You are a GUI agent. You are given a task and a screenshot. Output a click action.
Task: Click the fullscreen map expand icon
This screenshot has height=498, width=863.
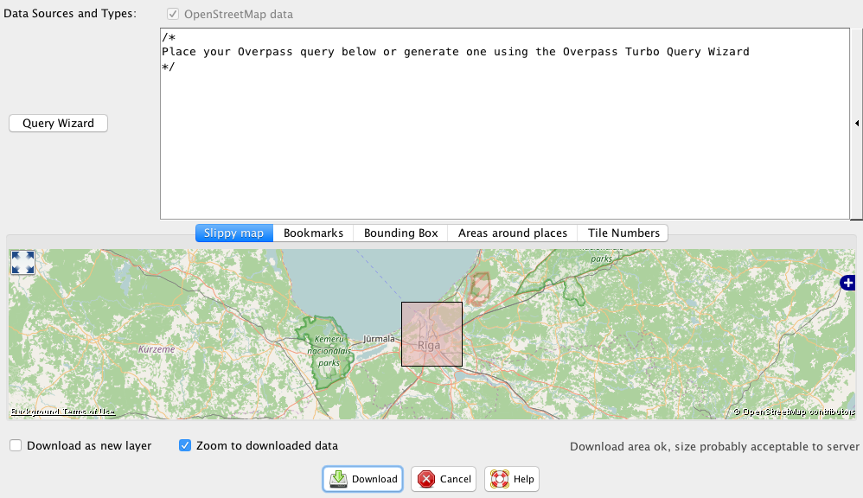tap(22, 263)
